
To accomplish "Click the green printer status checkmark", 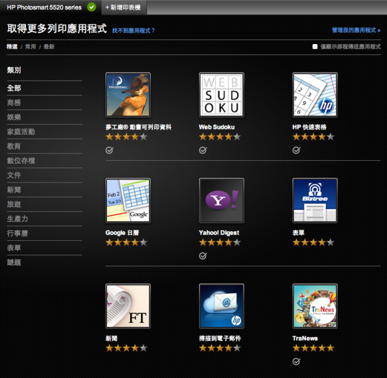I will tap(91, 7).
